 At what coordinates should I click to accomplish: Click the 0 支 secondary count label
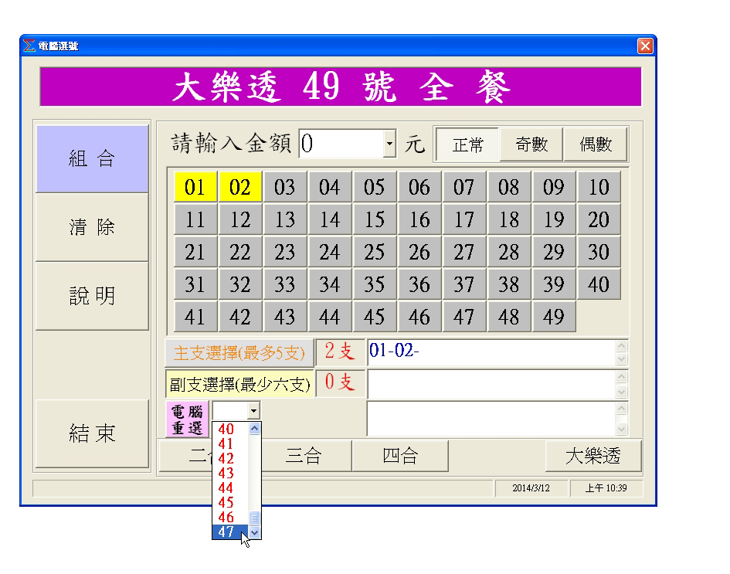(340, 382)
